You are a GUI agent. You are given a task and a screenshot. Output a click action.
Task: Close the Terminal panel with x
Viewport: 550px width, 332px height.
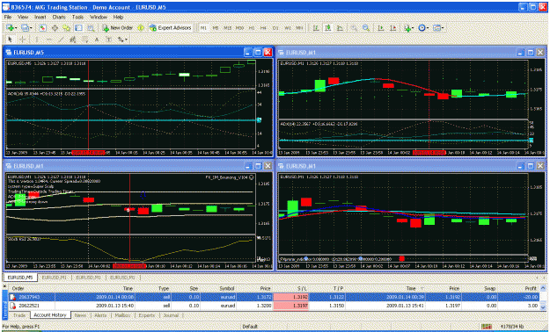[4, 286]
